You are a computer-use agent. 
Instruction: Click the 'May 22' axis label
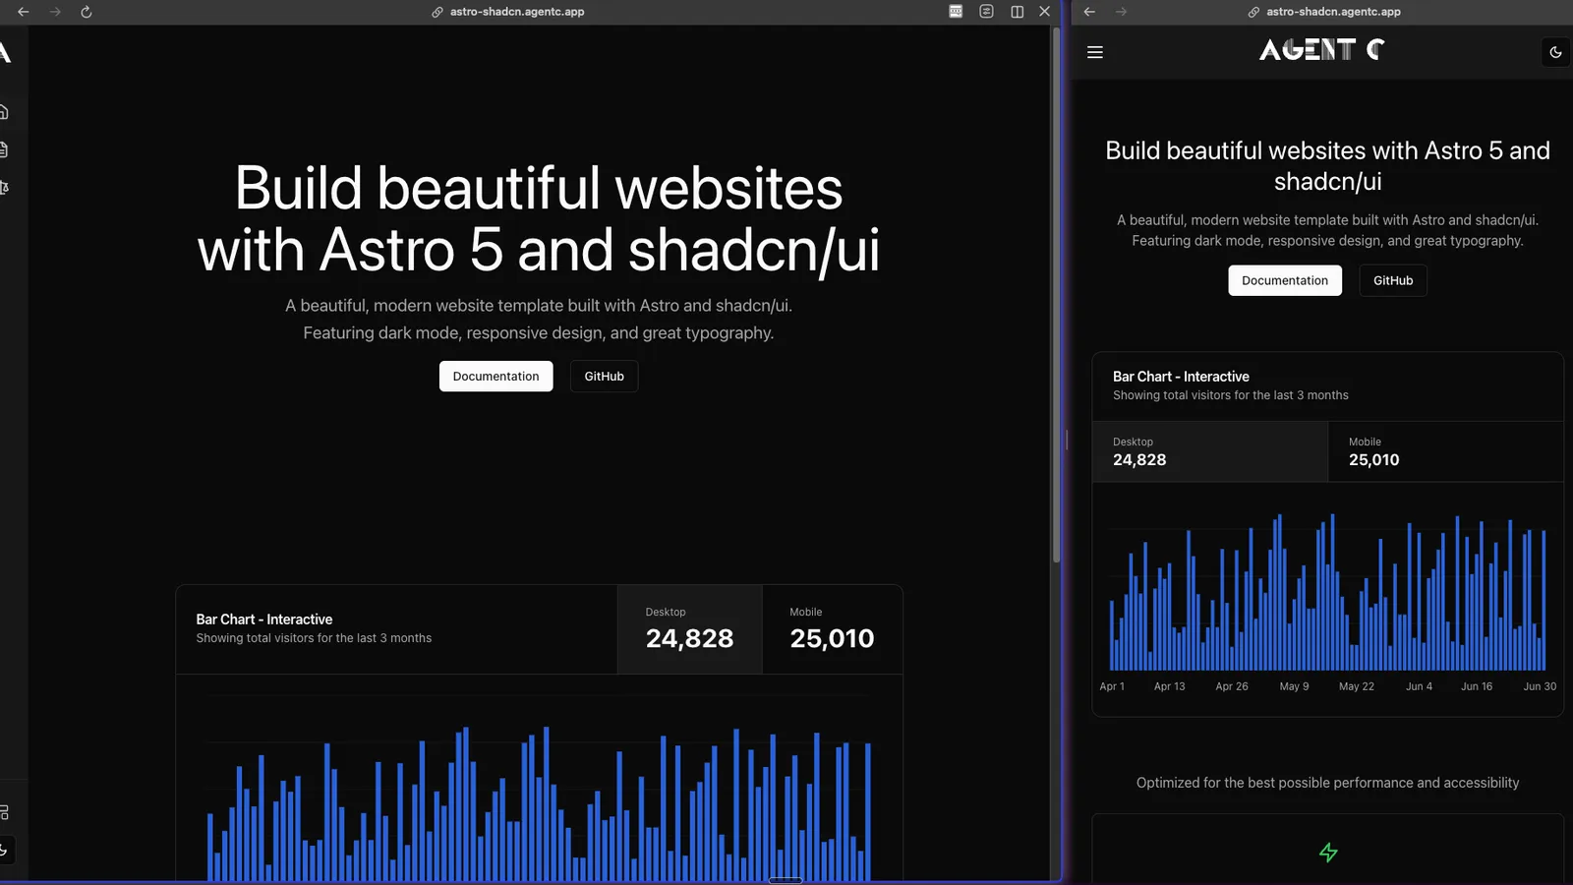click(x=1357, y=686)
